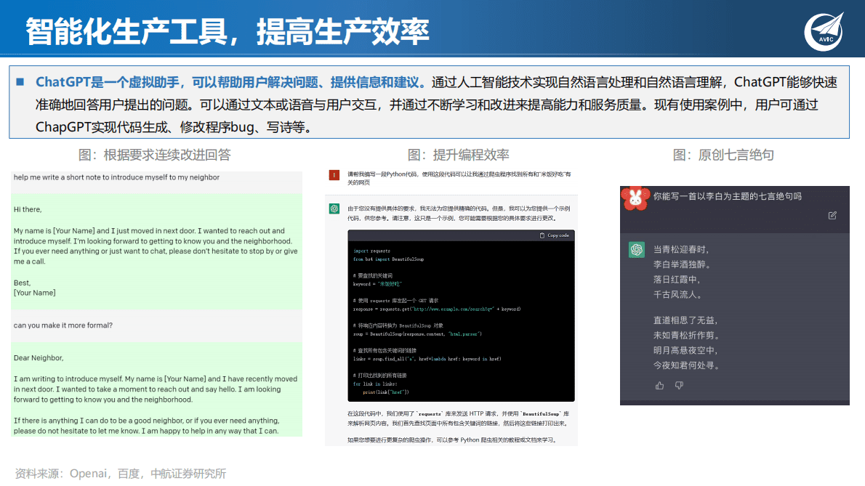Click the rabbit user avatar above the poem question
Image resolution: width=865 pixels, height=486 pixels.
[636, 198]
